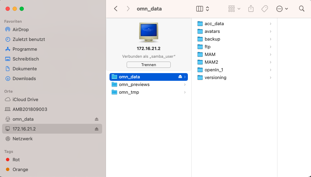Click the server computer monitor image
Image resolution: width=311 pixels, height=177 pixels.
click(x=149, y=32)
